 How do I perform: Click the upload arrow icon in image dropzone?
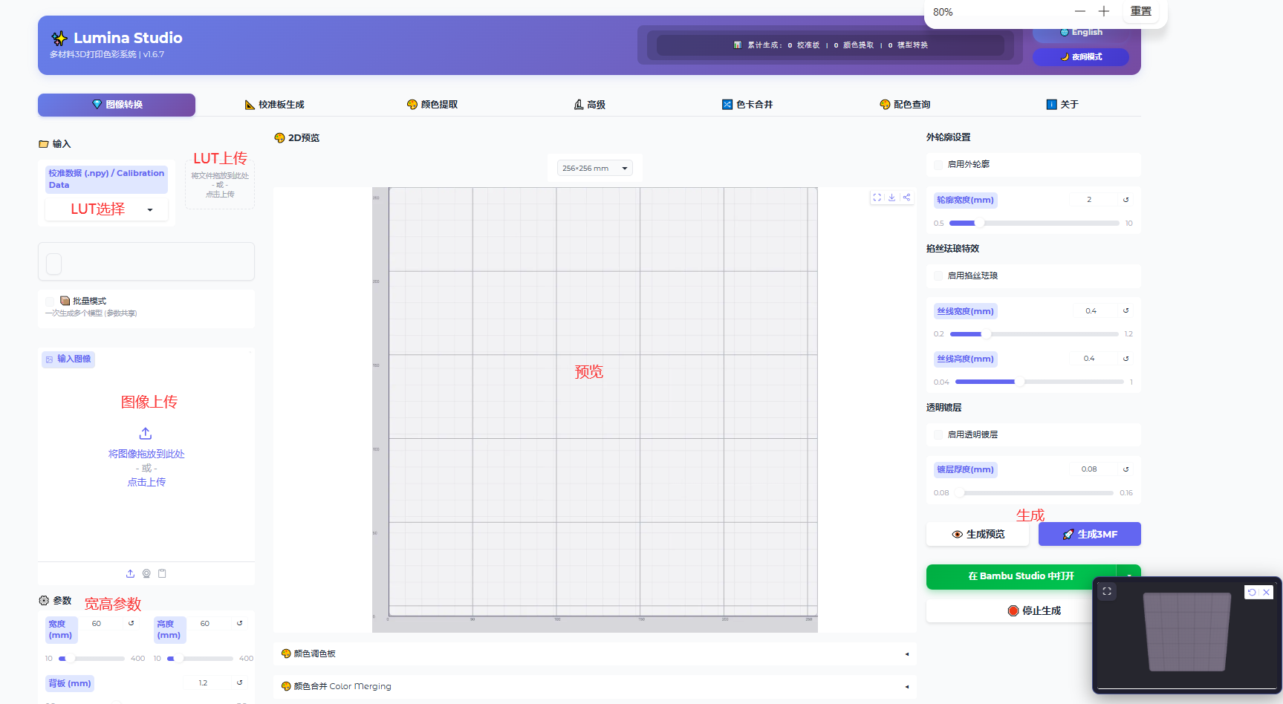pos(146,433)
